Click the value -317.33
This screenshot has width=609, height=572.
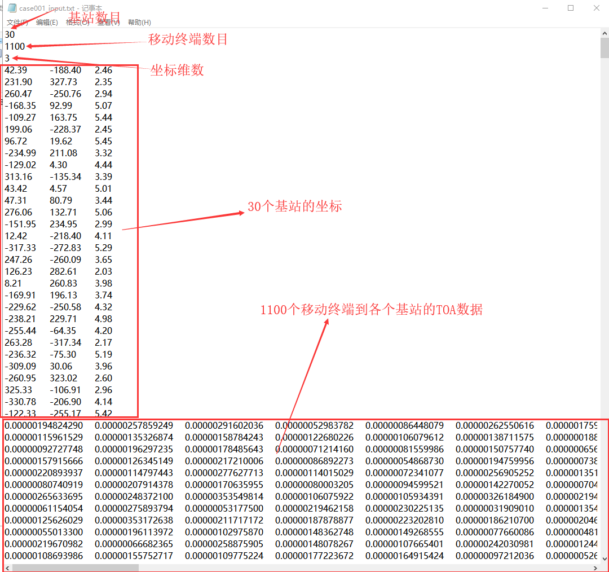click(20, 248)
